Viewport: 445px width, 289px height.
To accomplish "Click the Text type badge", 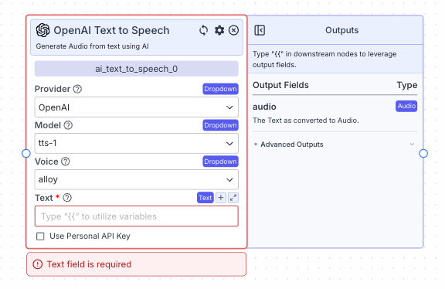I will (x=206, y=198).
